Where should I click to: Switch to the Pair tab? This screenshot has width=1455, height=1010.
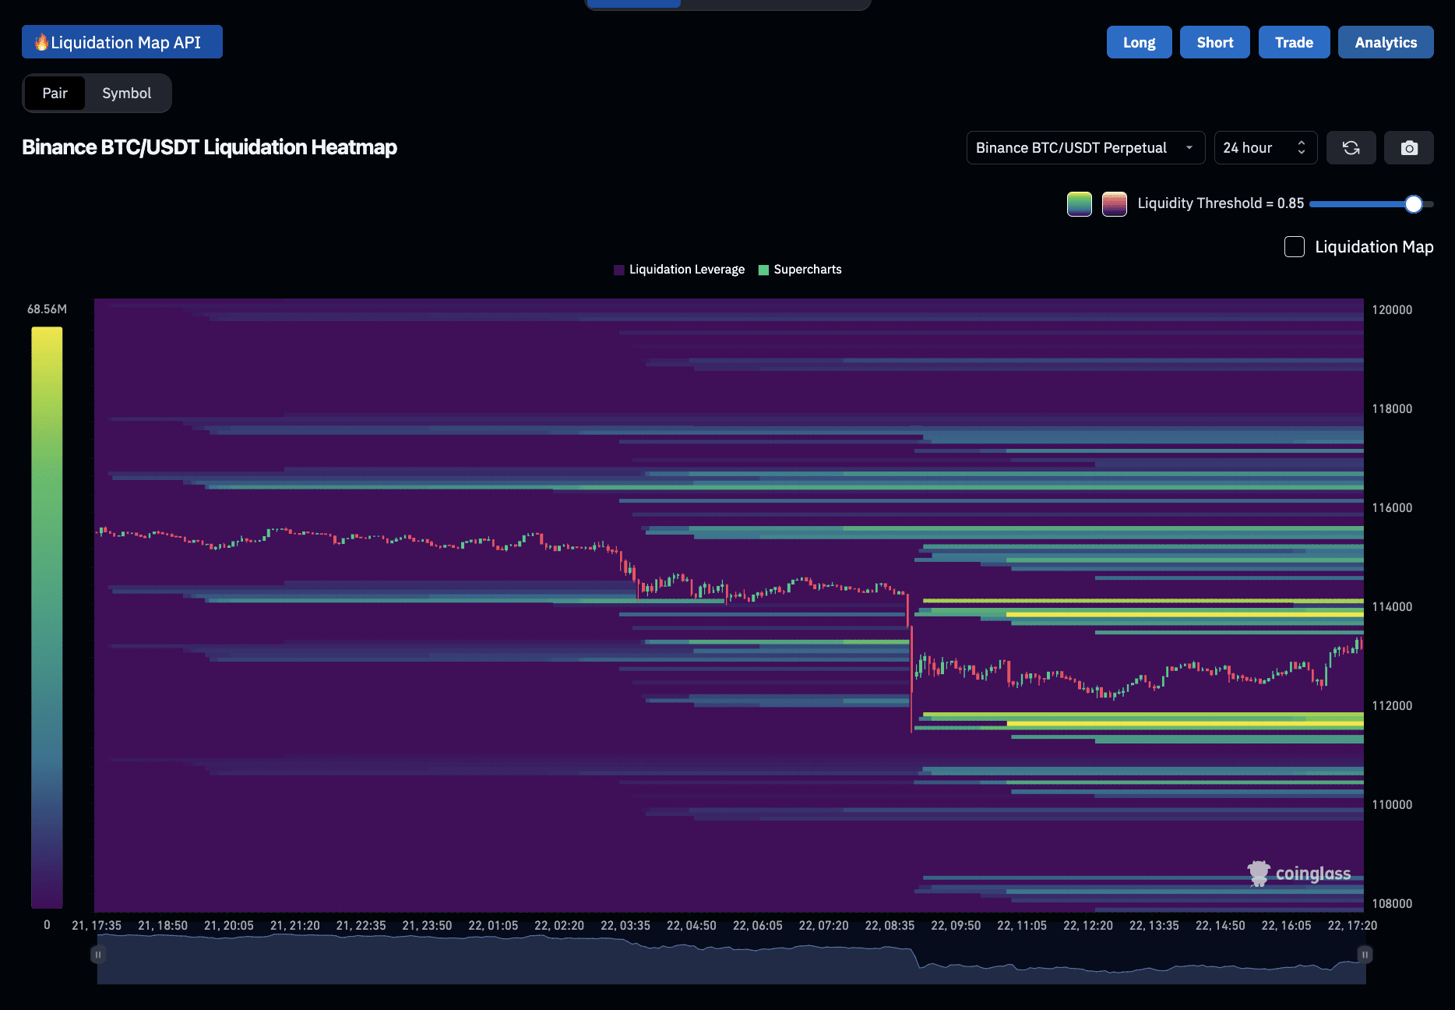coord(55,94)
